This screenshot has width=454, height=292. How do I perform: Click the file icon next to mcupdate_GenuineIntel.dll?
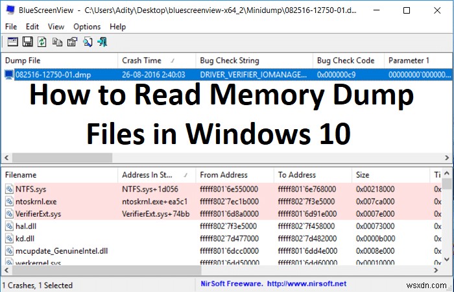click(x=9, y=251)
